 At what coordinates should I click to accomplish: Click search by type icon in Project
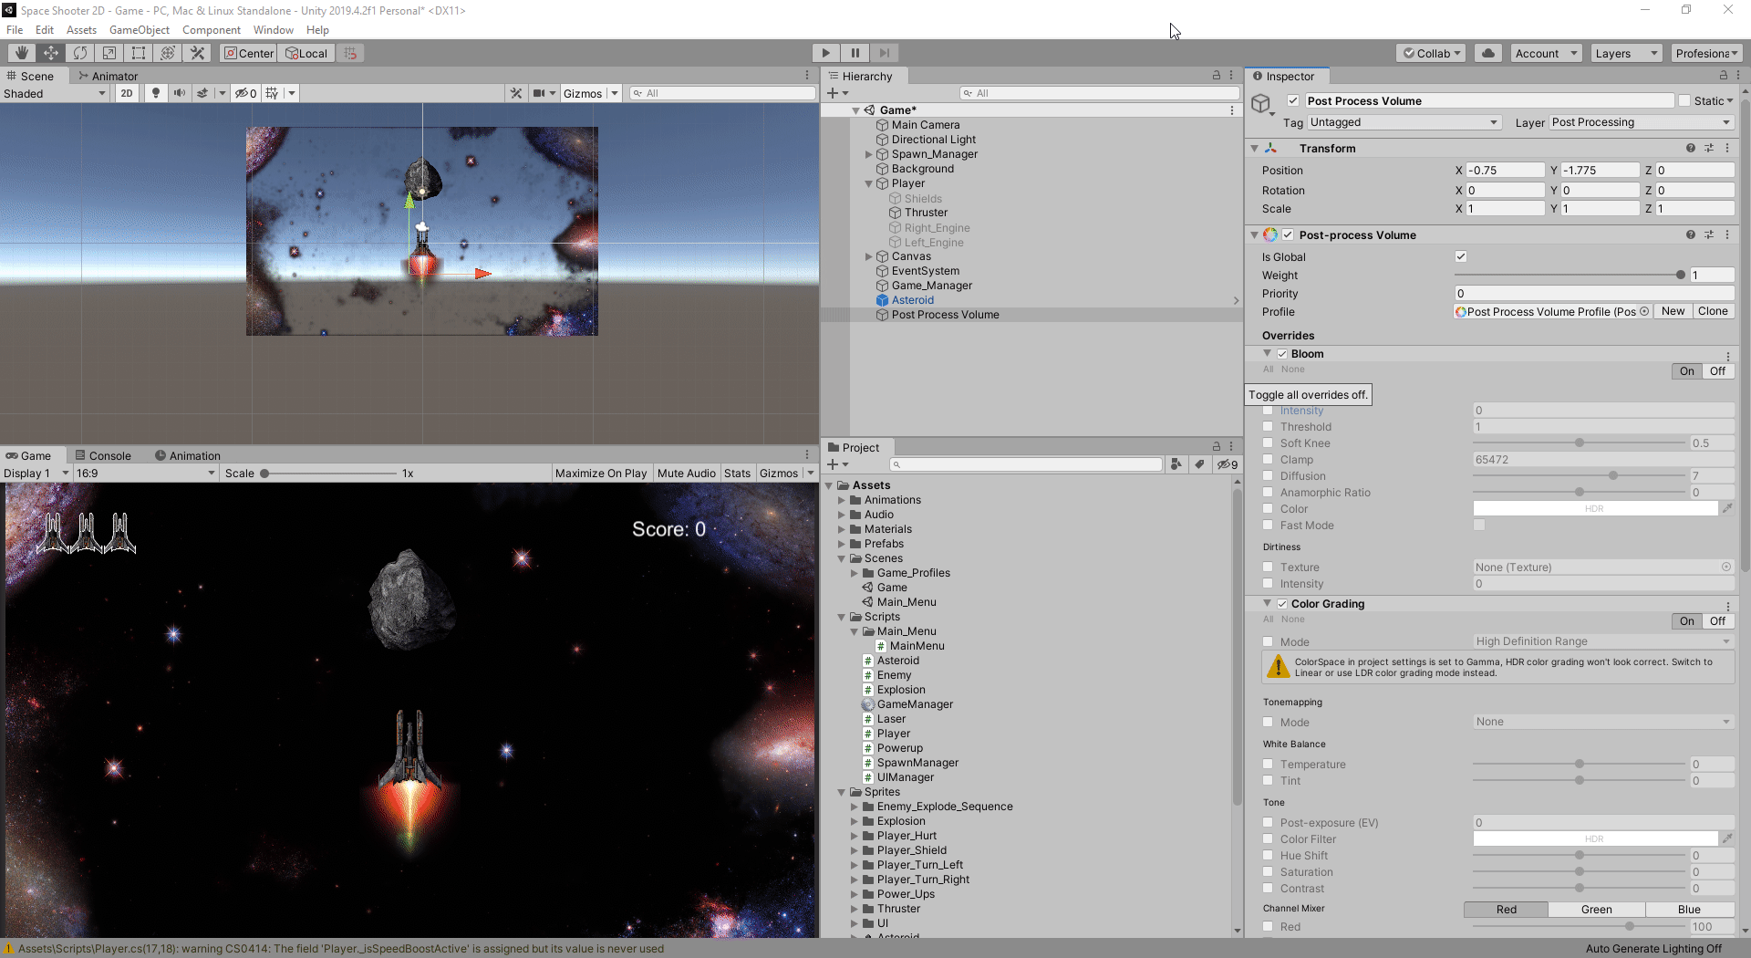click(1176, 464)
